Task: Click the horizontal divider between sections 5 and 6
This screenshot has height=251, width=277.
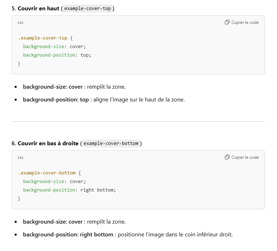Action: click(x=138, y=122)
